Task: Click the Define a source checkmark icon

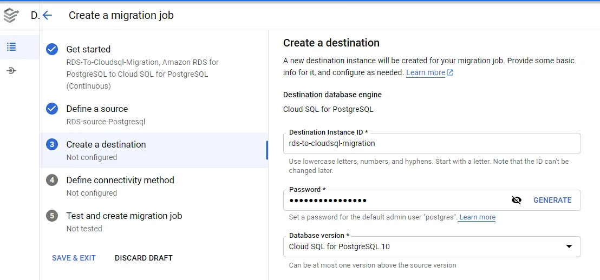Action: click(52, 109)
